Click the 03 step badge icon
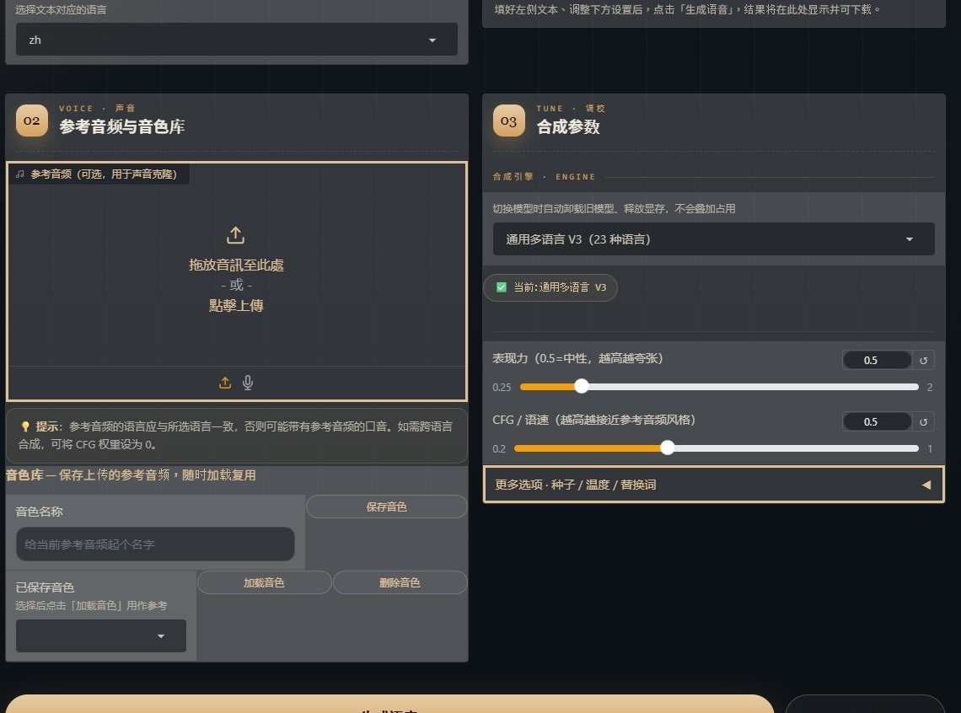Viewport: 961px width, 713px height. pos(508,121)
